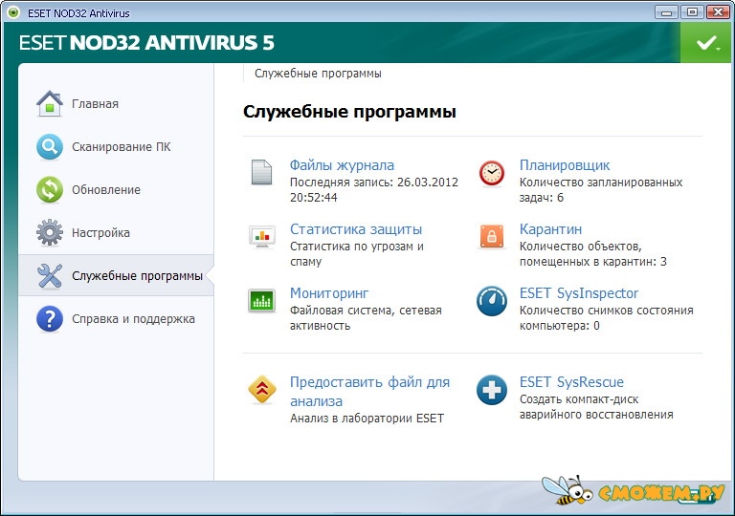
Task: Click Предоставить файл для анализа link
Action: [369, 392]
